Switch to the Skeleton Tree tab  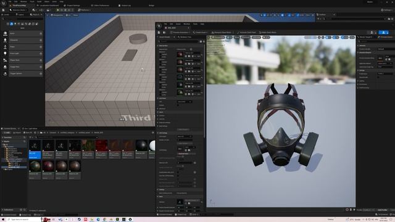click(x=185, y=37)
